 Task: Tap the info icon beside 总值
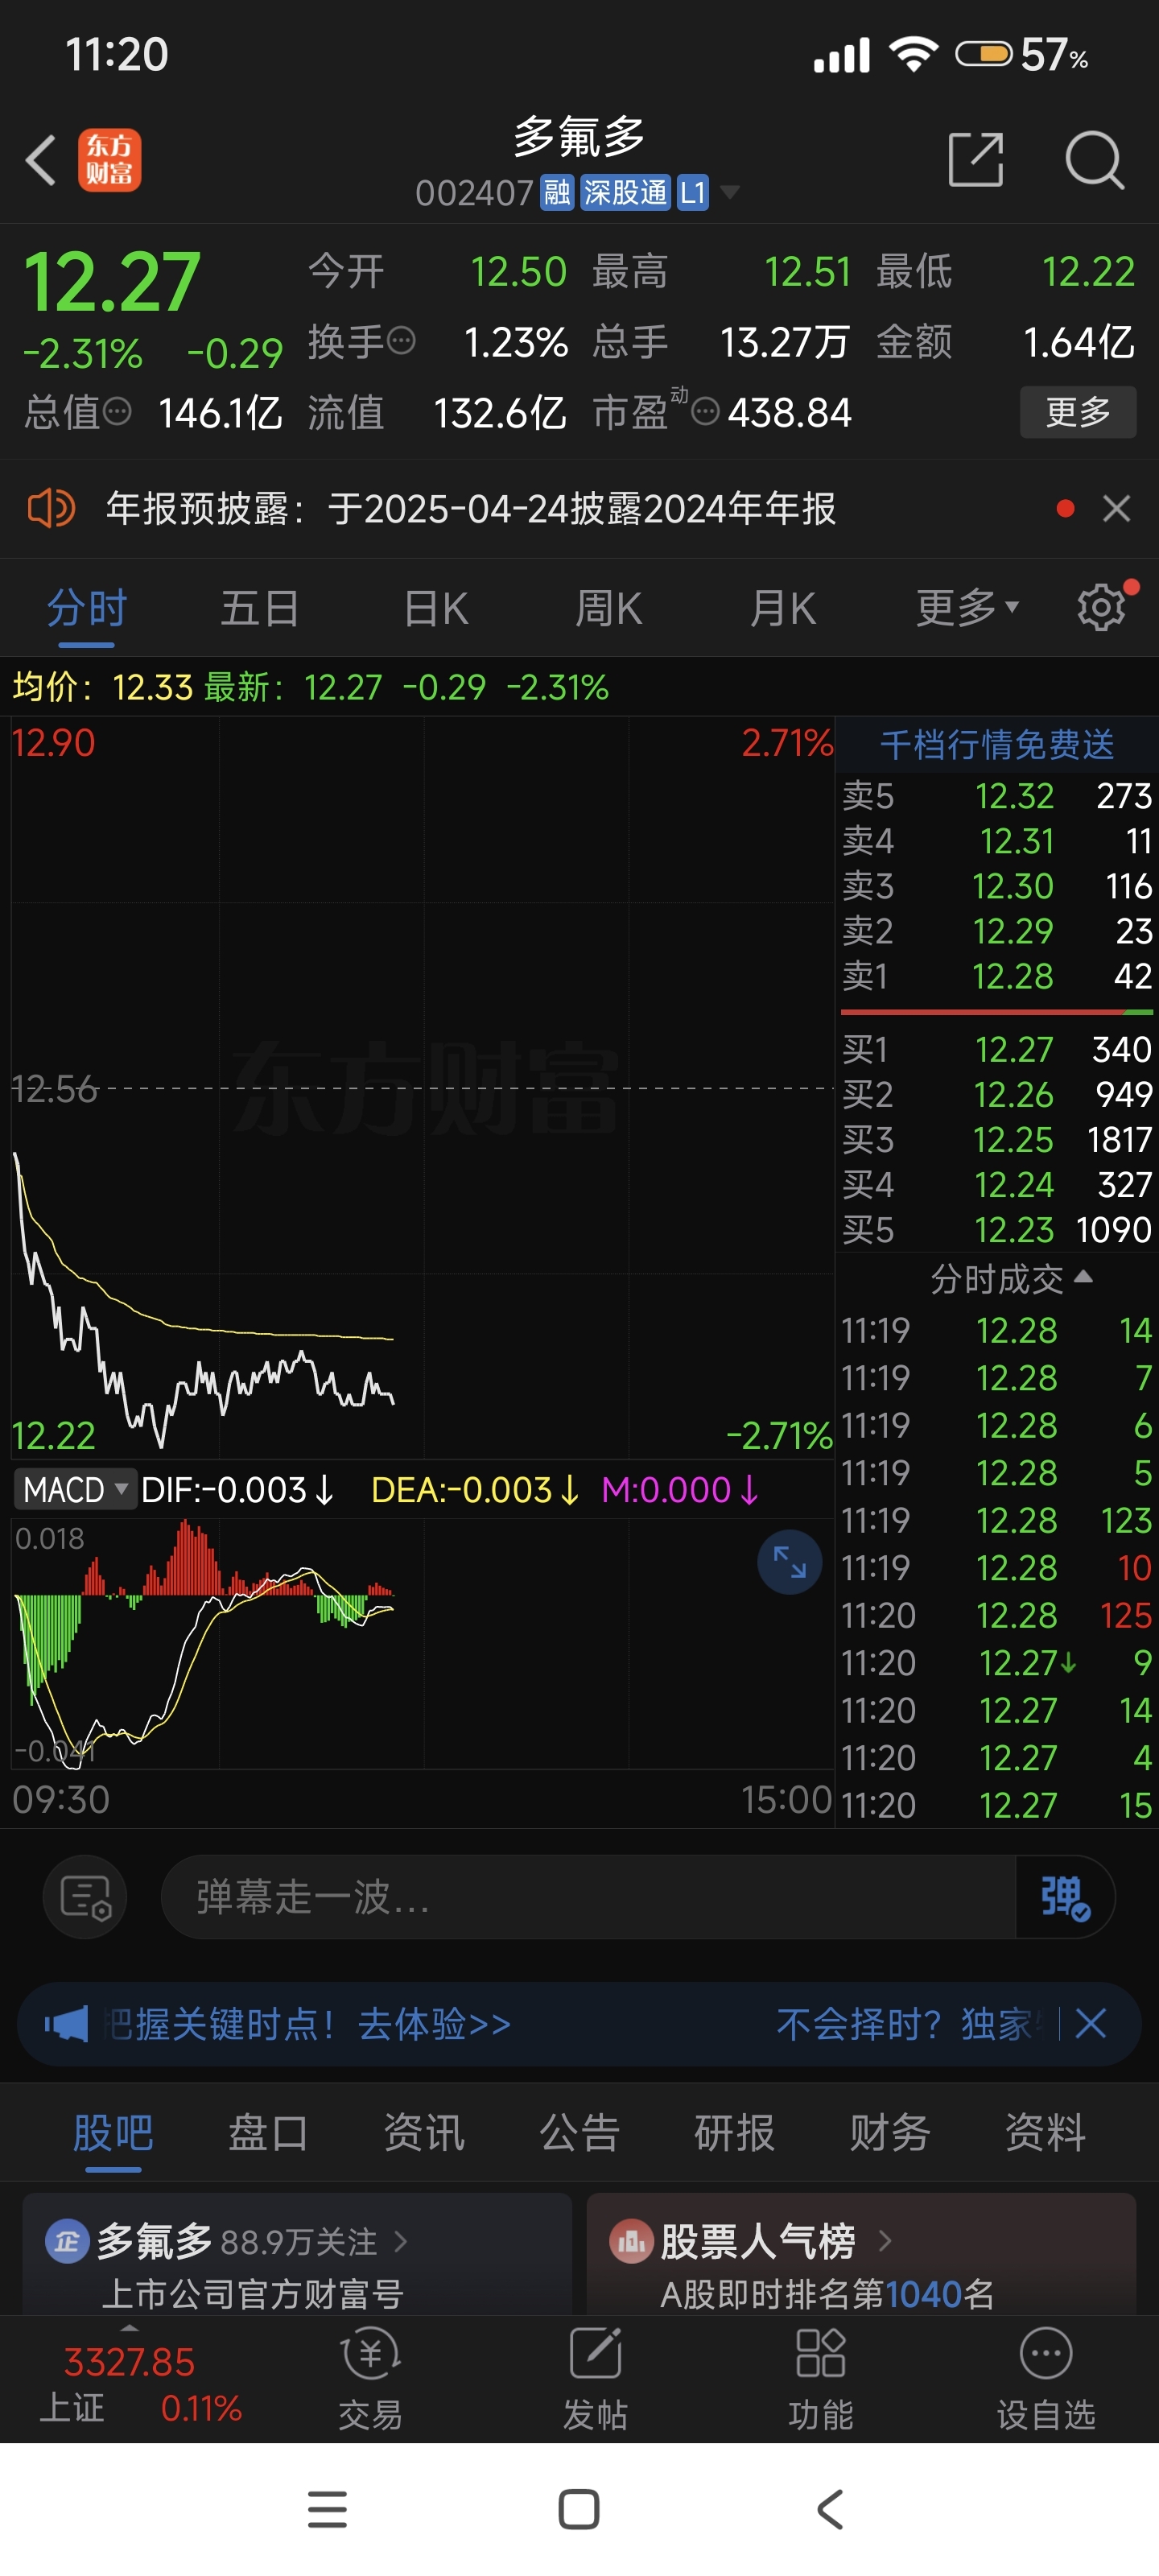tap(117, 411)
